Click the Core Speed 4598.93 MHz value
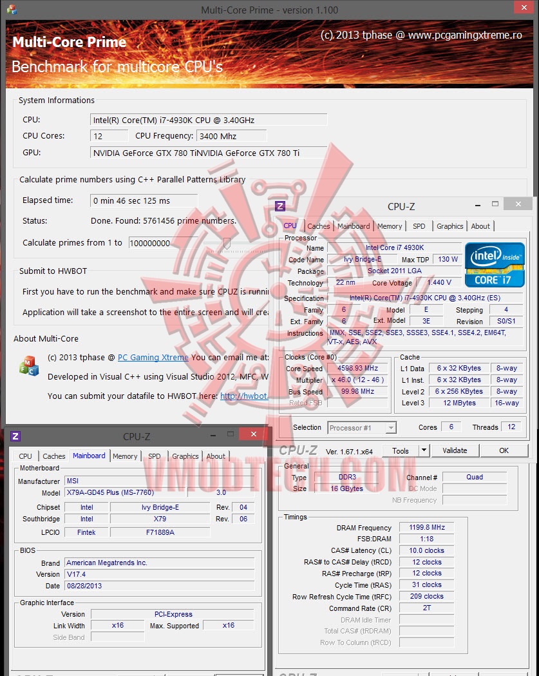 click(x=357, y=368)
